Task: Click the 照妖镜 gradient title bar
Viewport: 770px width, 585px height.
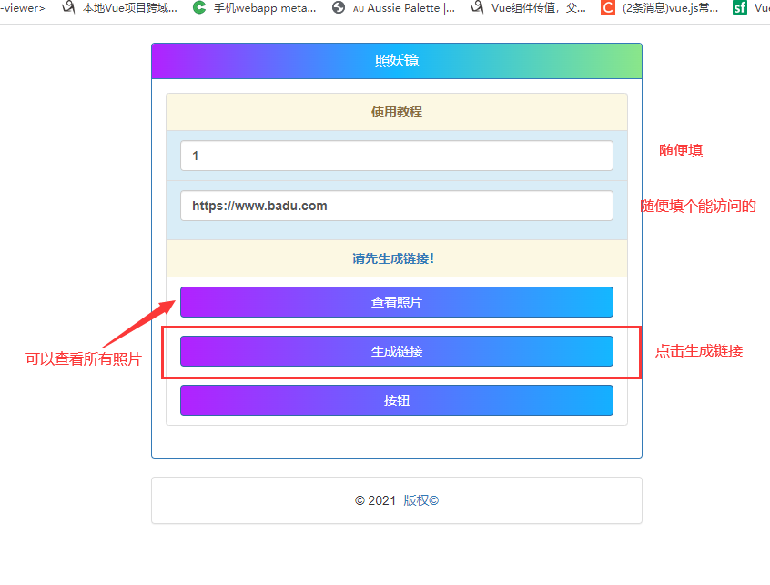Action: [396, 61]
